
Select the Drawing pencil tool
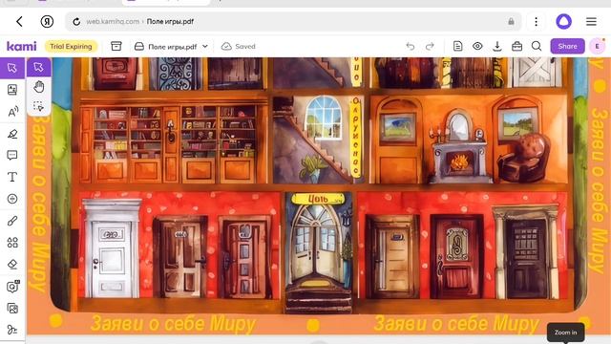pyautogui.click(x=12, y=221)
